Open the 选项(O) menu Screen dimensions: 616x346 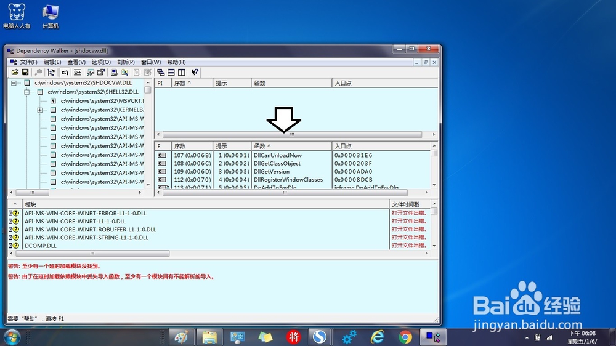point(101,62)
